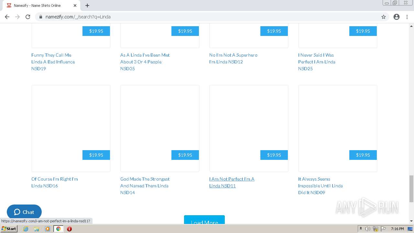Go back to the previous page
Viewport: 414px width, 233px height.
(7, 17)
